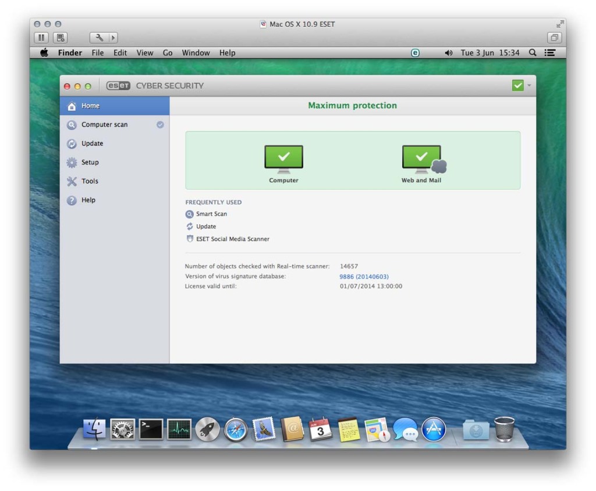
Task: Click the green protection status checkmark icon
Action: (517, 86)
